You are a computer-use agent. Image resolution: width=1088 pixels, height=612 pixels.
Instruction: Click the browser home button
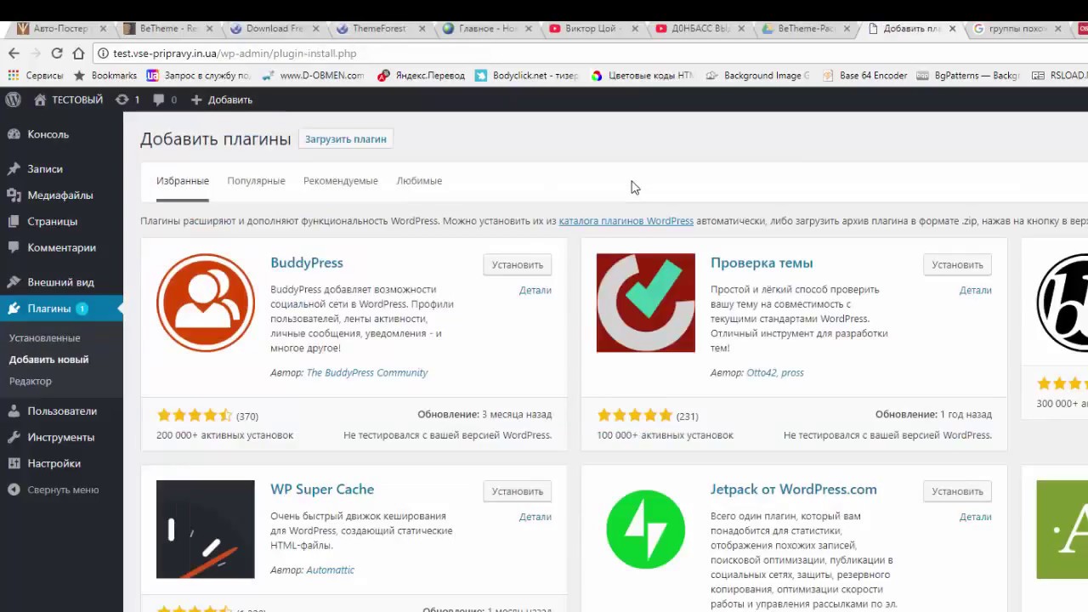78,53
